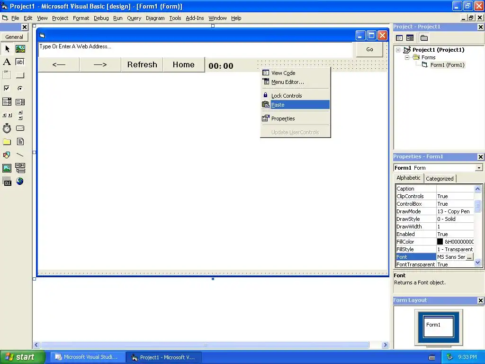Switch to the Alphabetic properties tab
This screenshot has width=485, height=364.
pos(408,178)
